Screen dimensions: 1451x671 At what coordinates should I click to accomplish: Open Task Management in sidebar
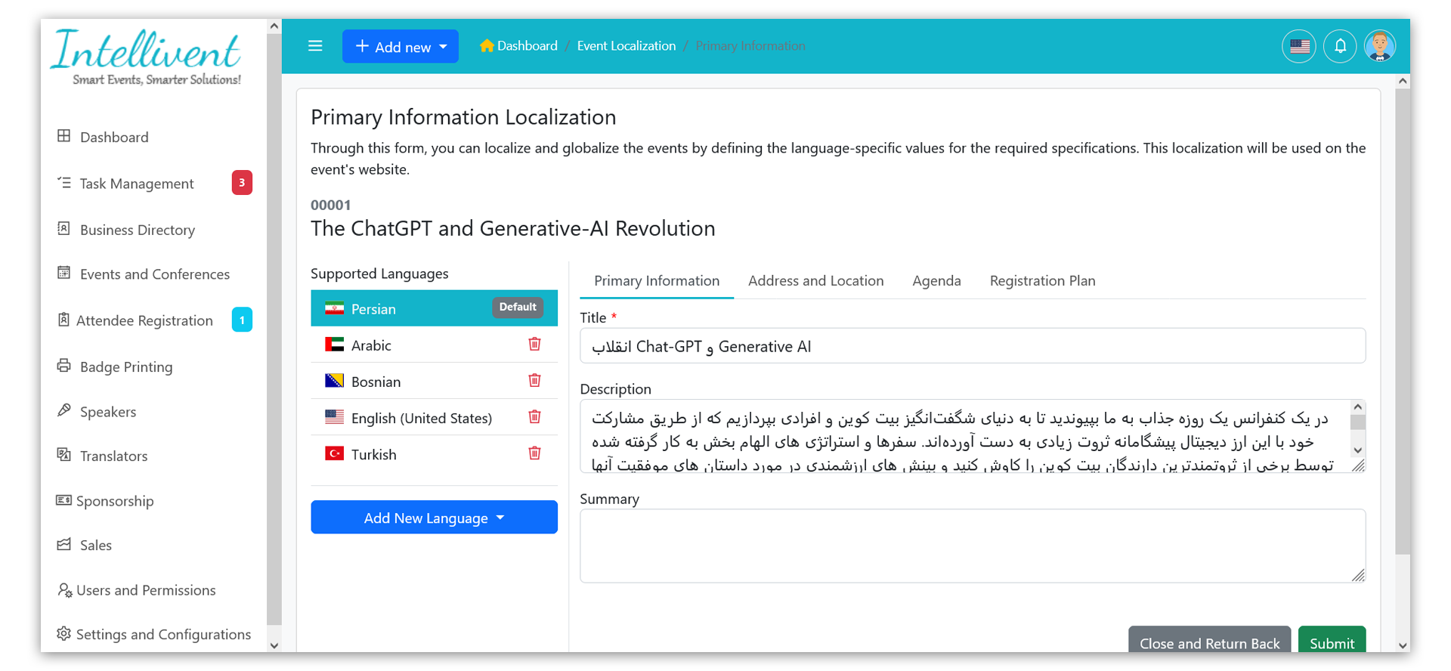coord(137,184)
